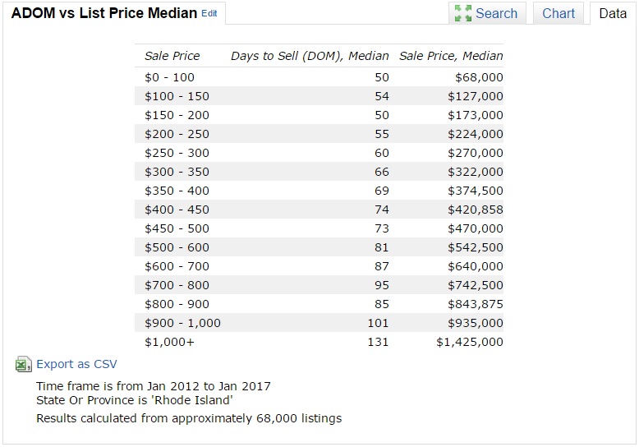Select the $1,000+ price range row
Image resolution: width=639 pixels, height=447 pixels.
coord(169,342)
